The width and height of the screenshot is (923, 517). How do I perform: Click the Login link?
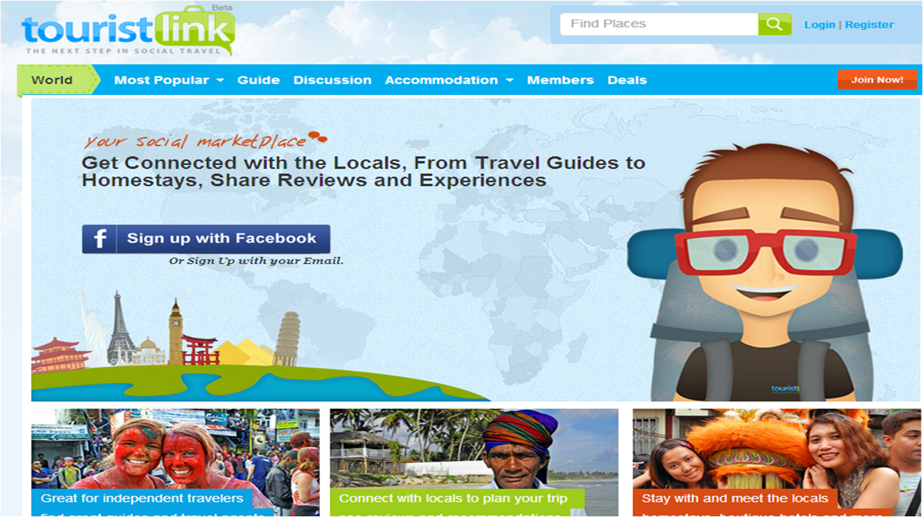coord(820,25)
